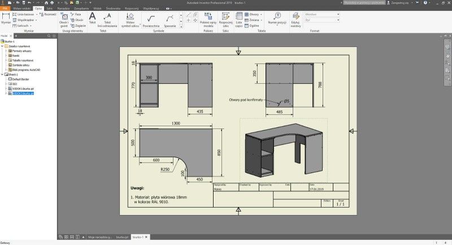Click the Ogólne general table tool
The image size is (452, 245).
pos(251,25)
